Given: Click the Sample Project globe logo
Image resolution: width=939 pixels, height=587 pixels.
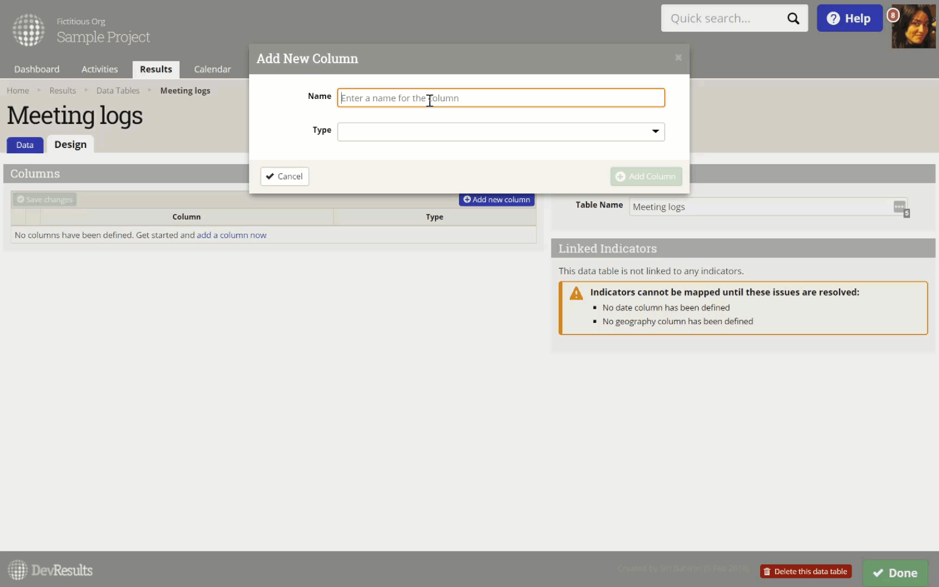Looking at the screenshot, I should [x=28, y=30].
